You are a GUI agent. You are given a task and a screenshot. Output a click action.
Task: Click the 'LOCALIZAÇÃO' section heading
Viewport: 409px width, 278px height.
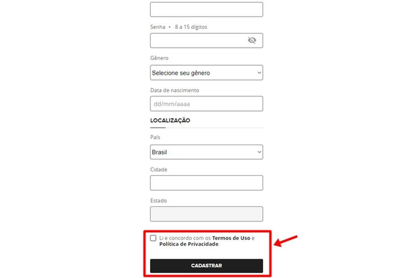tap(170, 120)
